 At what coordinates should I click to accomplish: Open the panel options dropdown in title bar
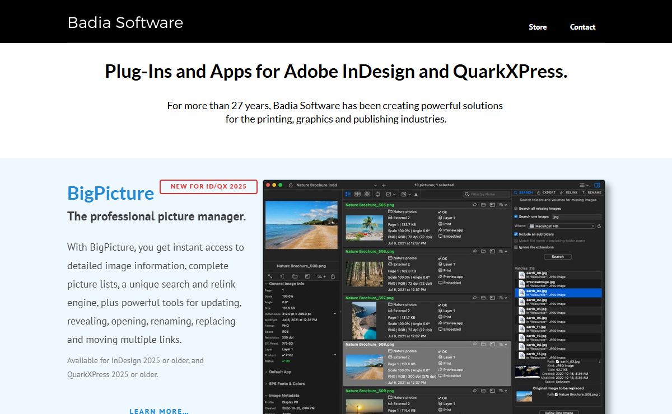[x=584, y=185]
